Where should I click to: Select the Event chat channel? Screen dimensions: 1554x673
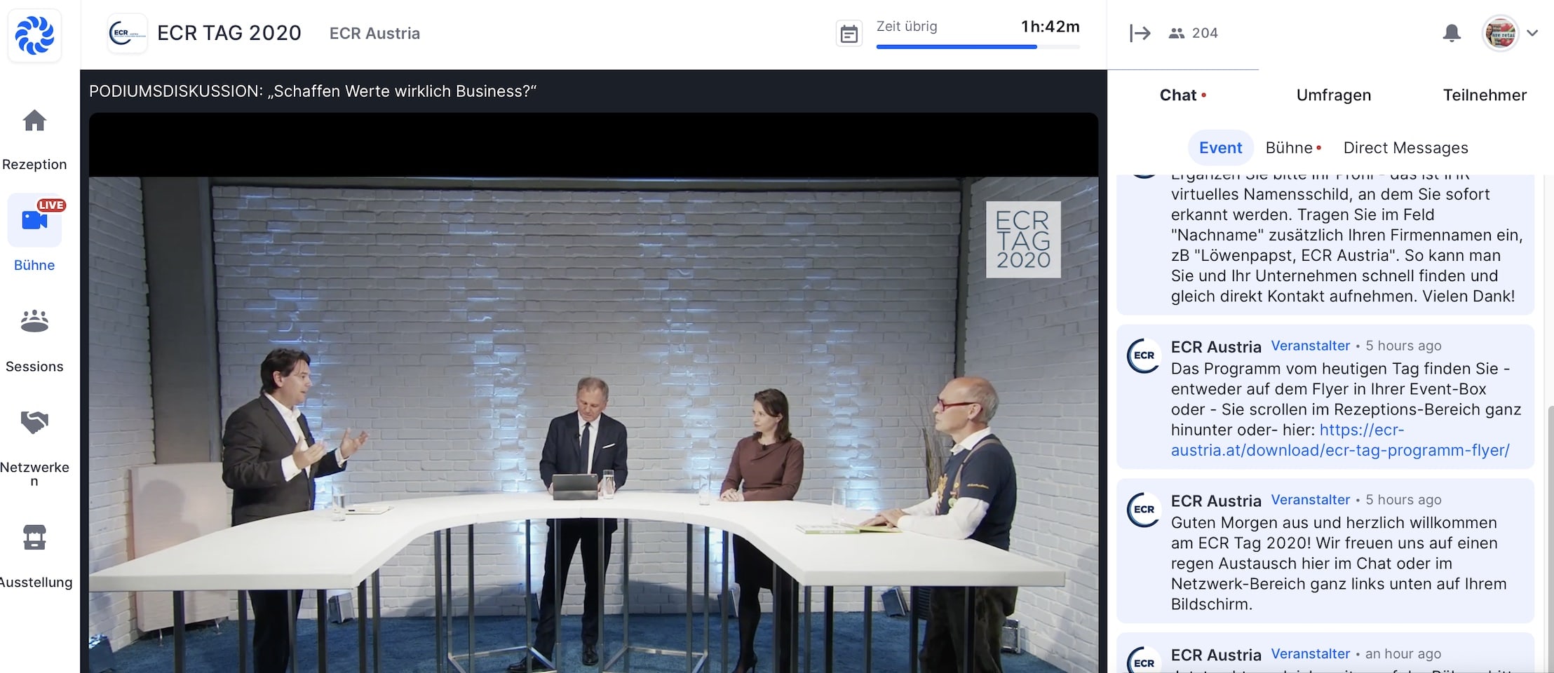pos(1220,148)
